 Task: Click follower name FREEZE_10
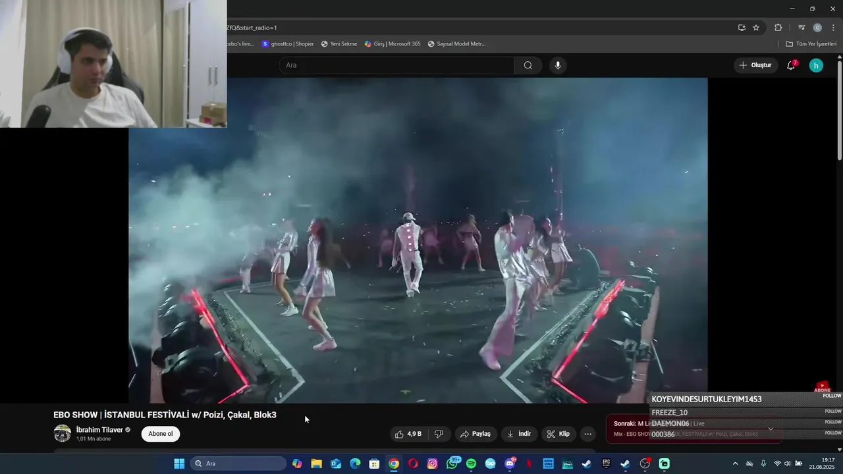pyautogui.click(x=670, y=413)
